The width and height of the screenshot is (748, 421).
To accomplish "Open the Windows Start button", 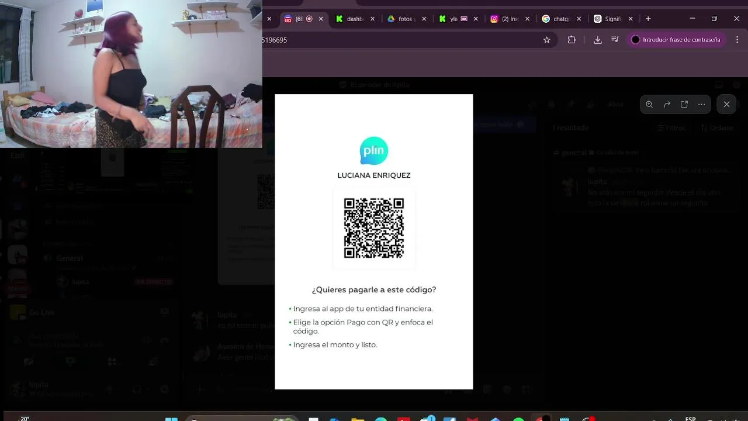I will (171, 419).
